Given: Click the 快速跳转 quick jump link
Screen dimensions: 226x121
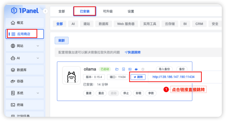Looking at the screenshot, I should pos(133,52).
